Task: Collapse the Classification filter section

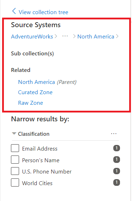Action: 14,134
